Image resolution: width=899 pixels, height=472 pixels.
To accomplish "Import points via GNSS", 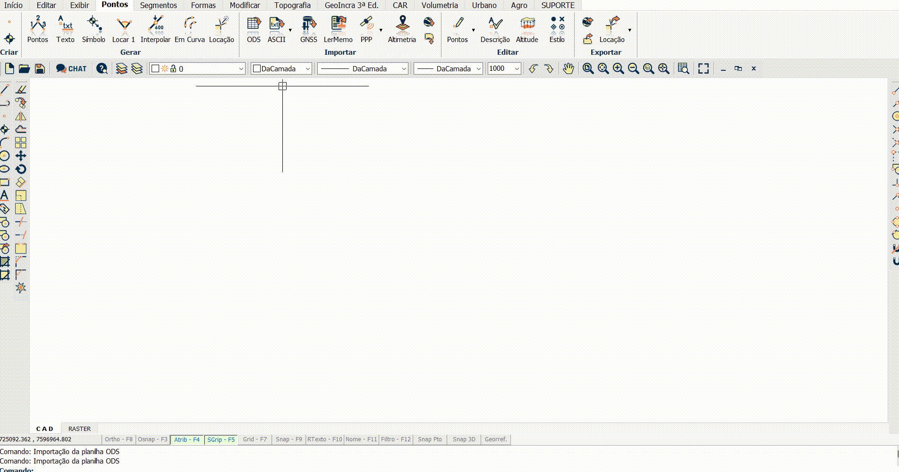I will (308, 29).
